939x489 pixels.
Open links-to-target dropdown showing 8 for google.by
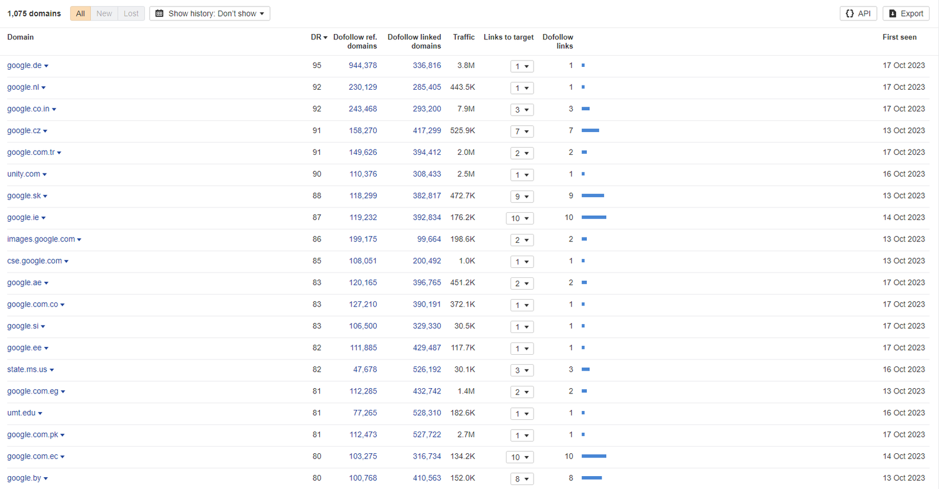522,478
